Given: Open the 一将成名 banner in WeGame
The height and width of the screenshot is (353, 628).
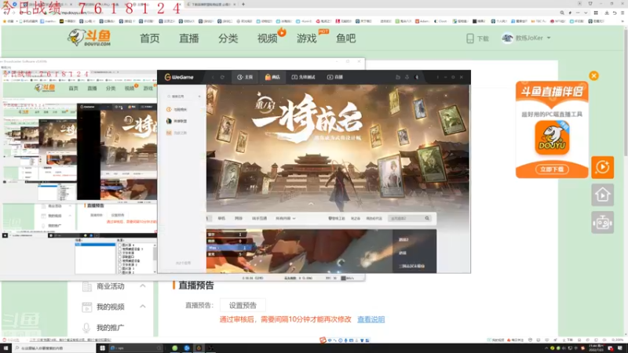Looking at the screenshot, I should [338, 148].
